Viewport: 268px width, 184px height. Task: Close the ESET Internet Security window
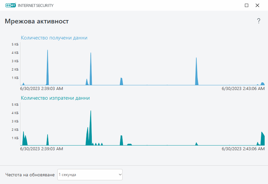click(257, 5)
